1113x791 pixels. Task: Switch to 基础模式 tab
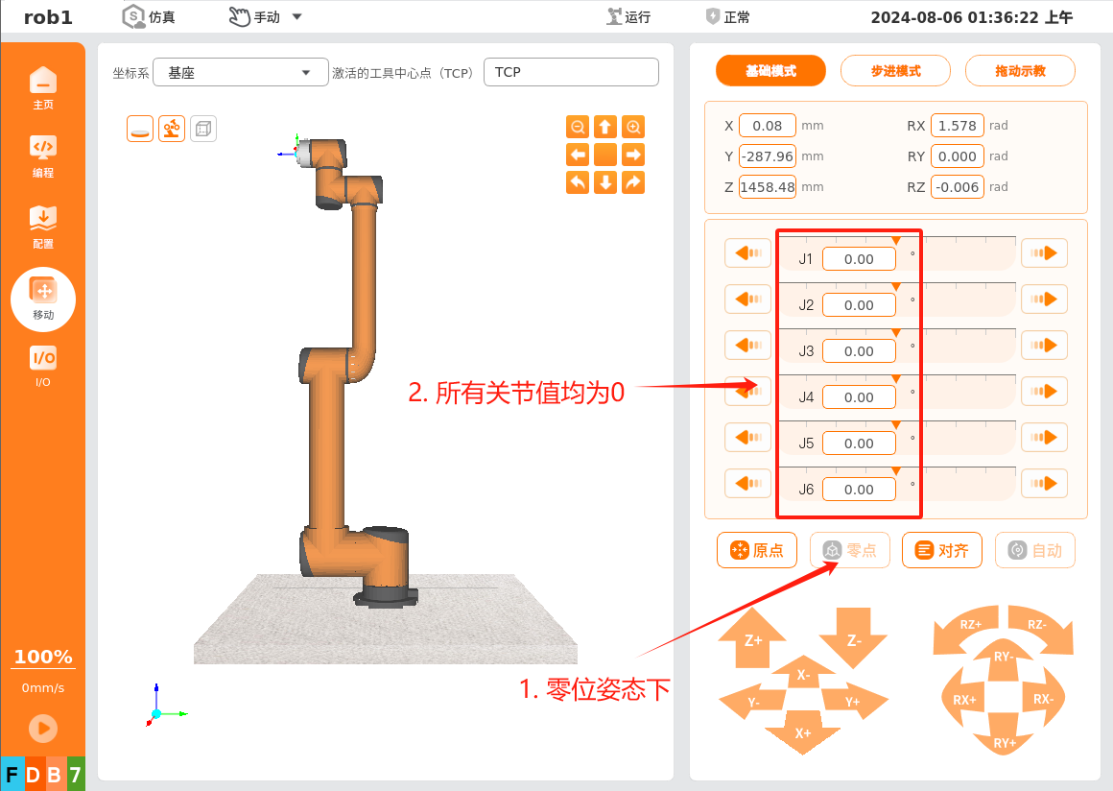point(770,71)
